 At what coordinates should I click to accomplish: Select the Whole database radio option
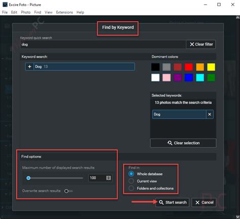[x=131, y=174]
